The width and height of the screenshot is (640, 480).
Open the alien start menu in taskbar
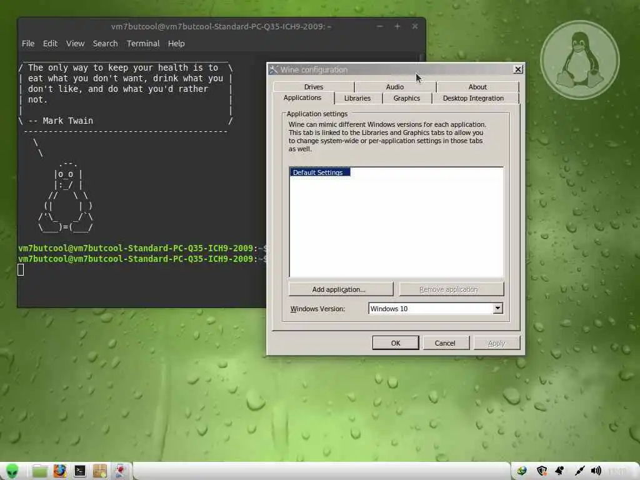12,471
